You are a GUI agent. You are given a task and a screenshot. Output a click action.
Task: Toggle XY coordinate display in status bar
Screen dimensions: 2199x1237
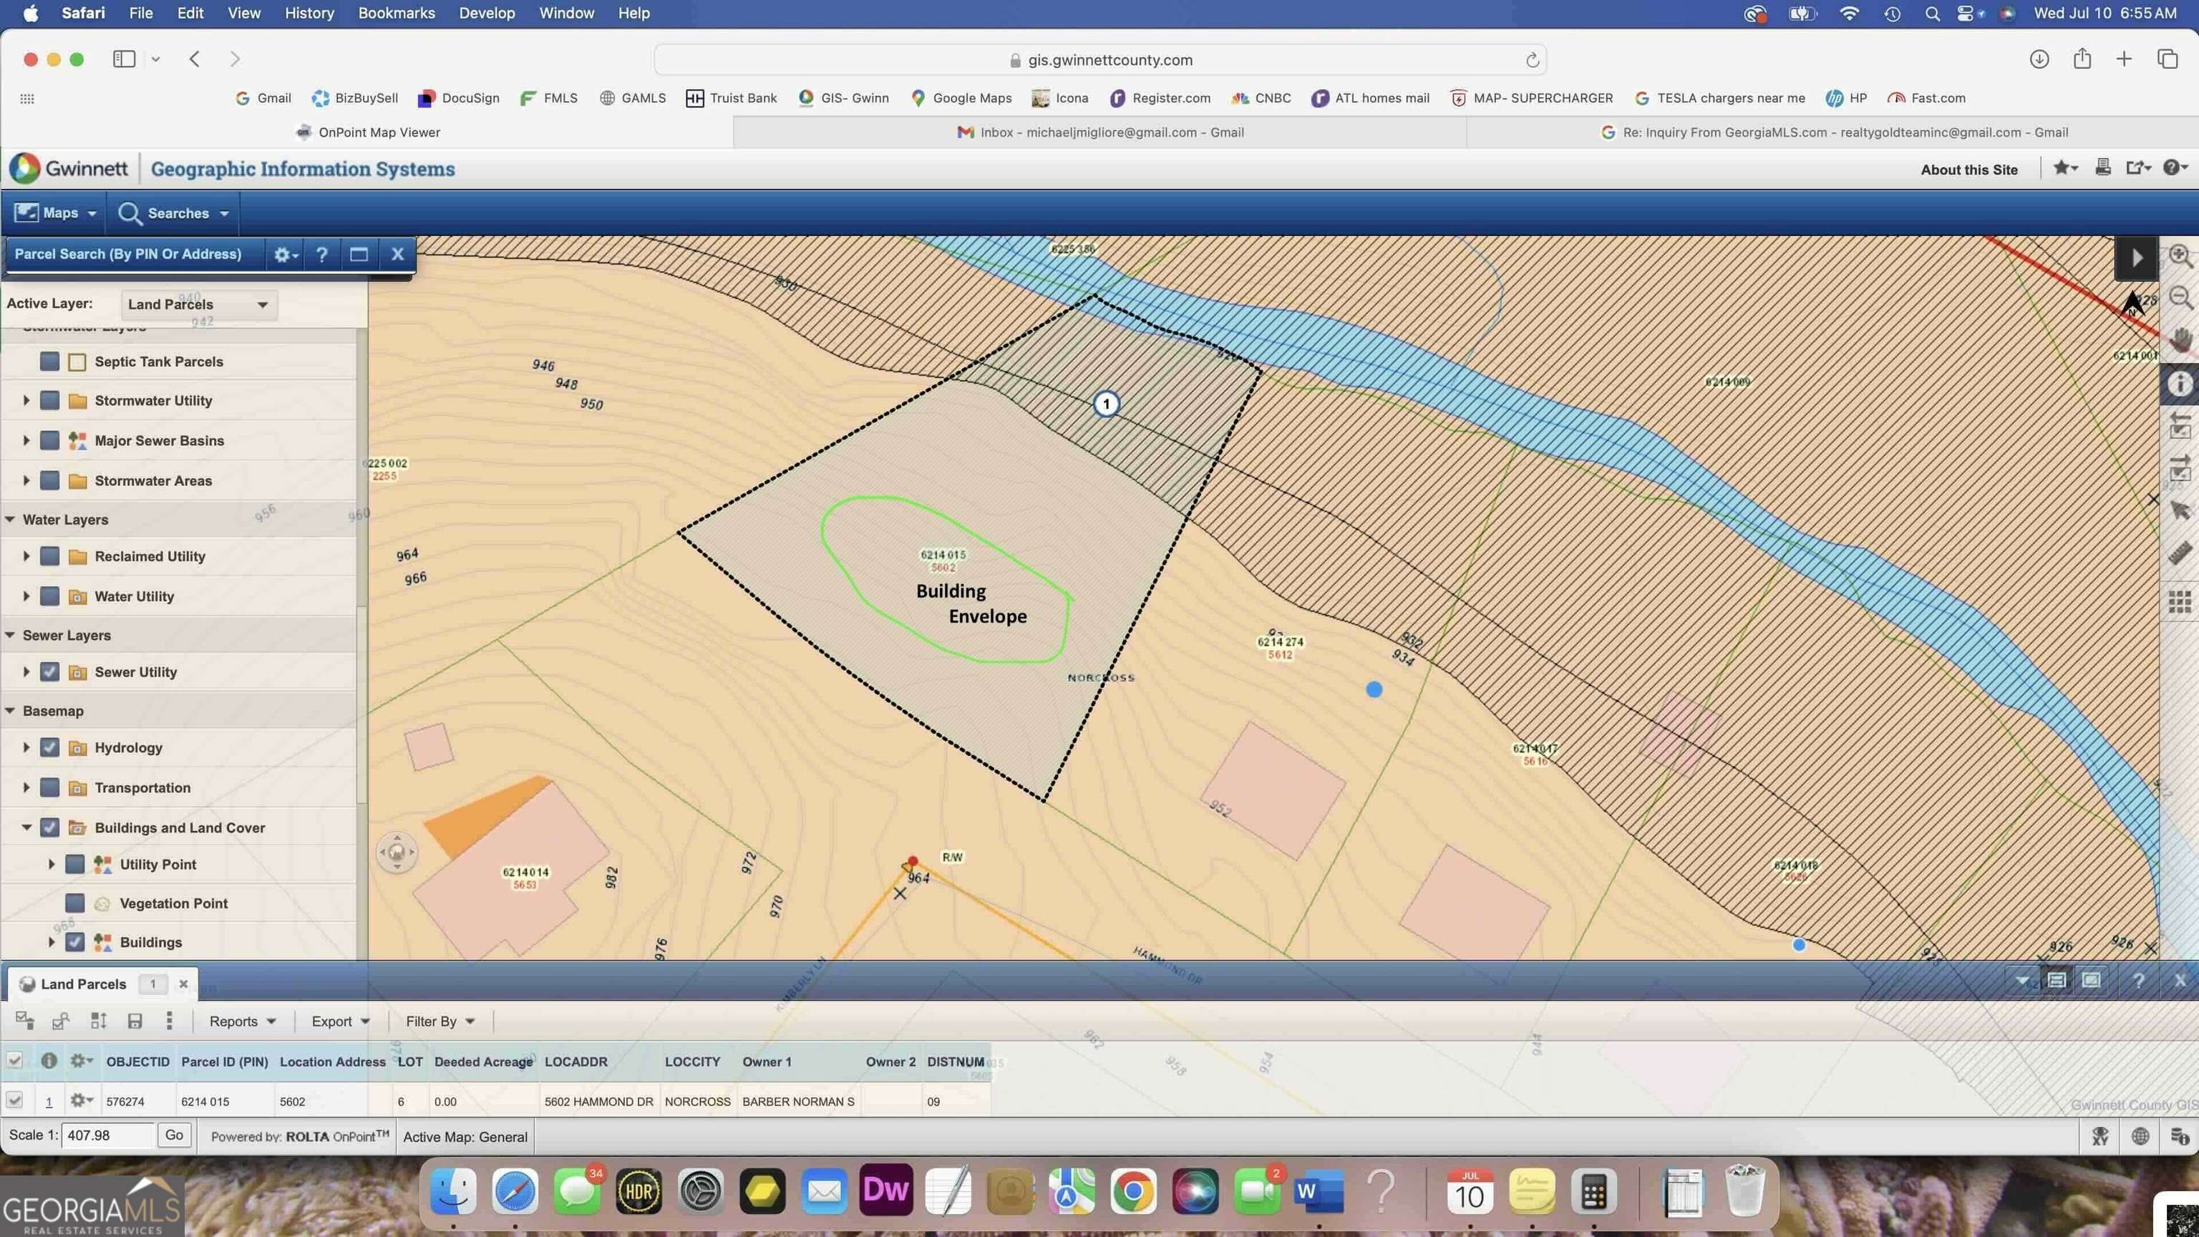(2101, 1136)
